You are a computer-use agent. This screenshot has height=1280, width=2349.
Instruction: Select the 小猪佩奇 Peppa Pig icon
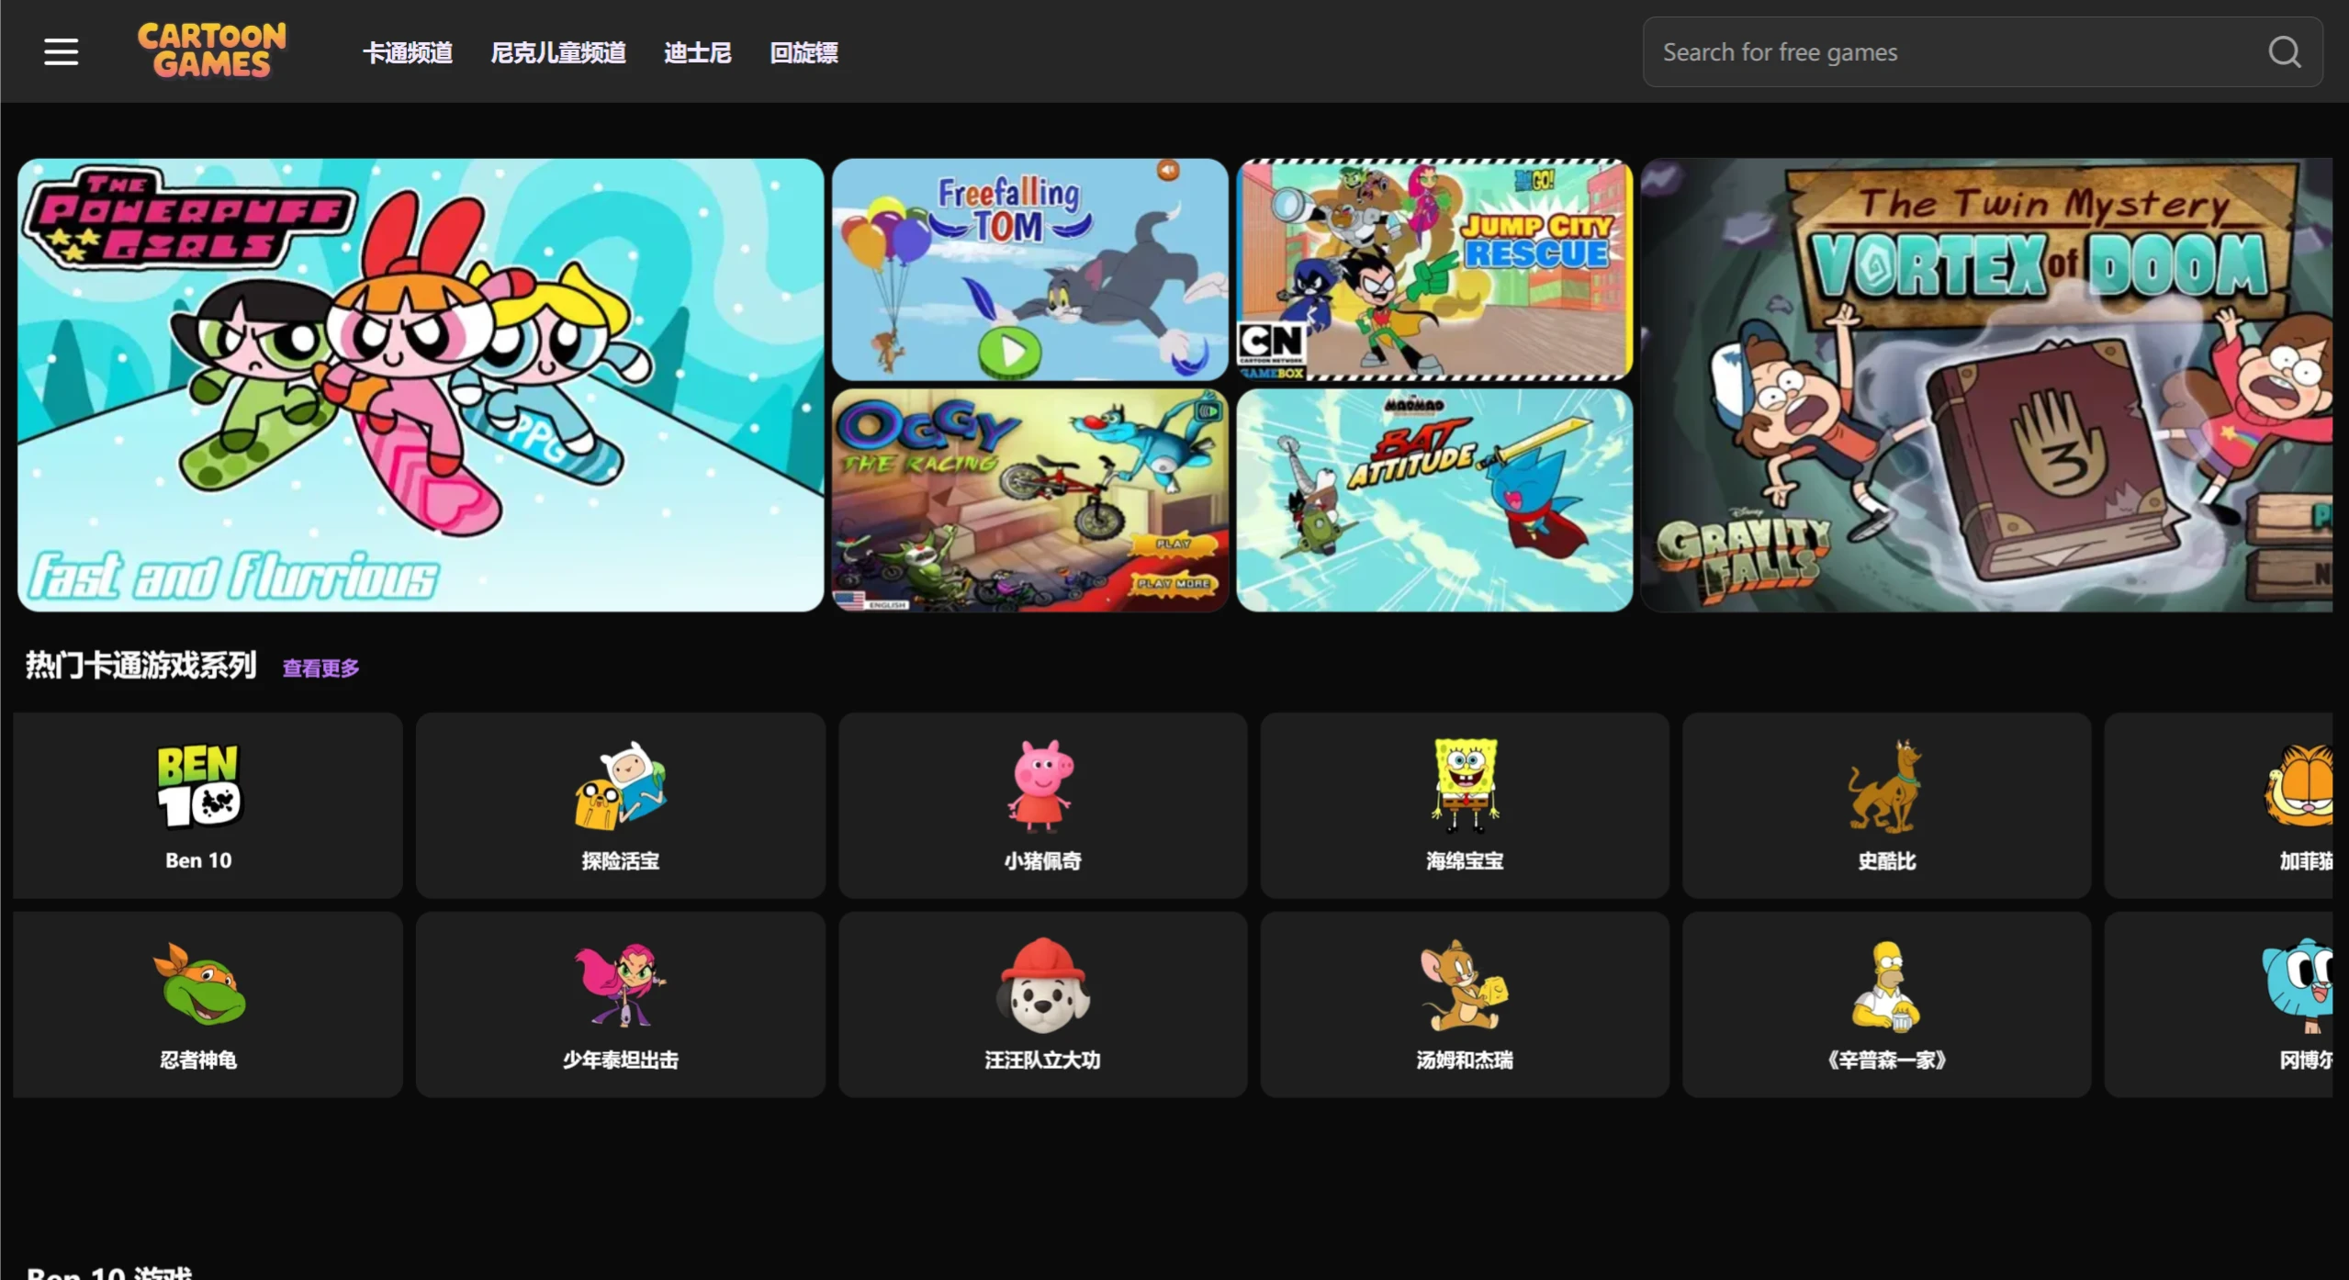tap(1042, 787)
